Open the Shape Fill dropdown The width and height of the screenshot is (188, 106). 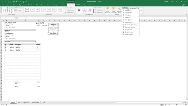pos(68,8)
